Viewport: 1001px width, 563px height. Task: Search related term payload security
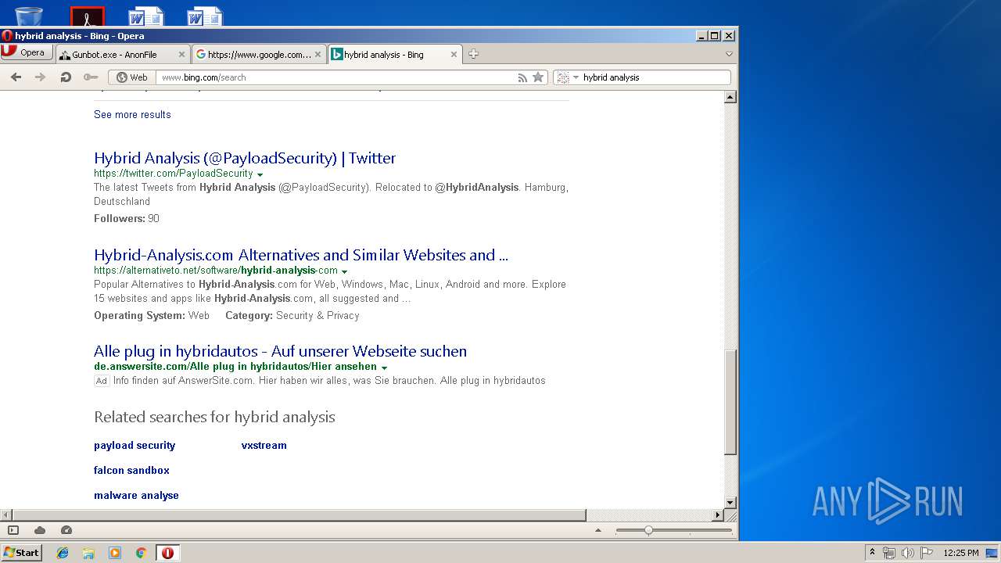[135, 445]
